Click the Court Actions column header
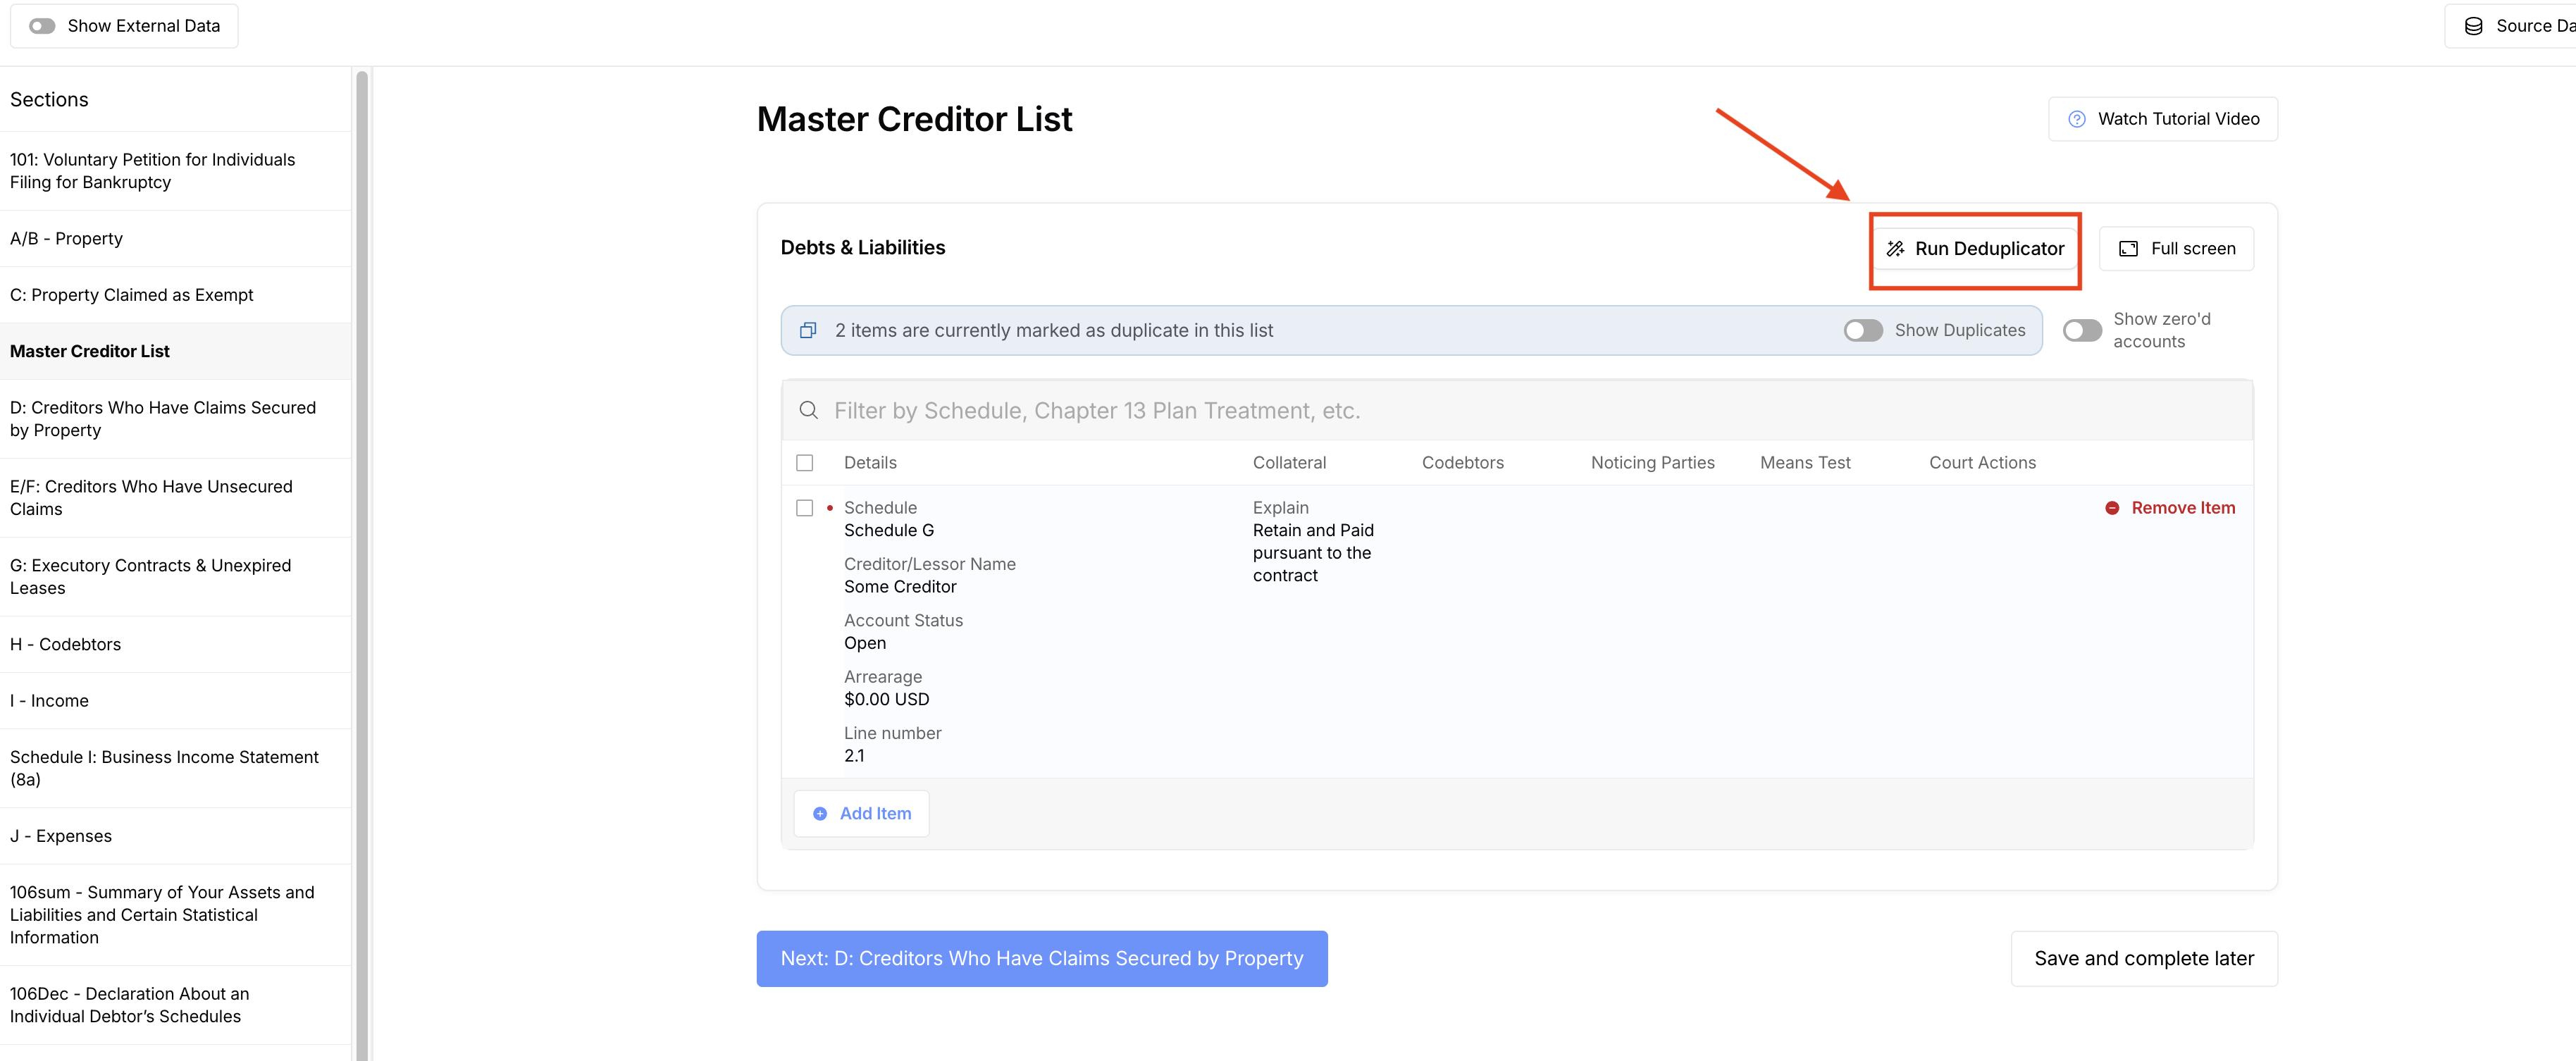Viewport: 2576px width, 1061px height. coord(1982,463)
